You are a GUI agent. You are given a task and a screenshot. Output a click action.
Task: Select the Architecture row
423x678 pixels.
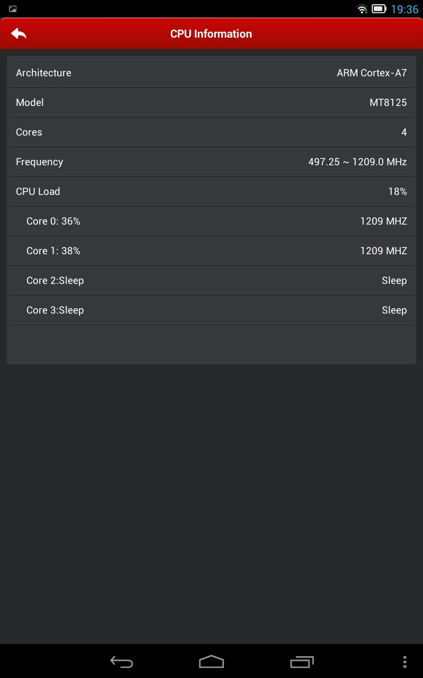click(212, 73)
